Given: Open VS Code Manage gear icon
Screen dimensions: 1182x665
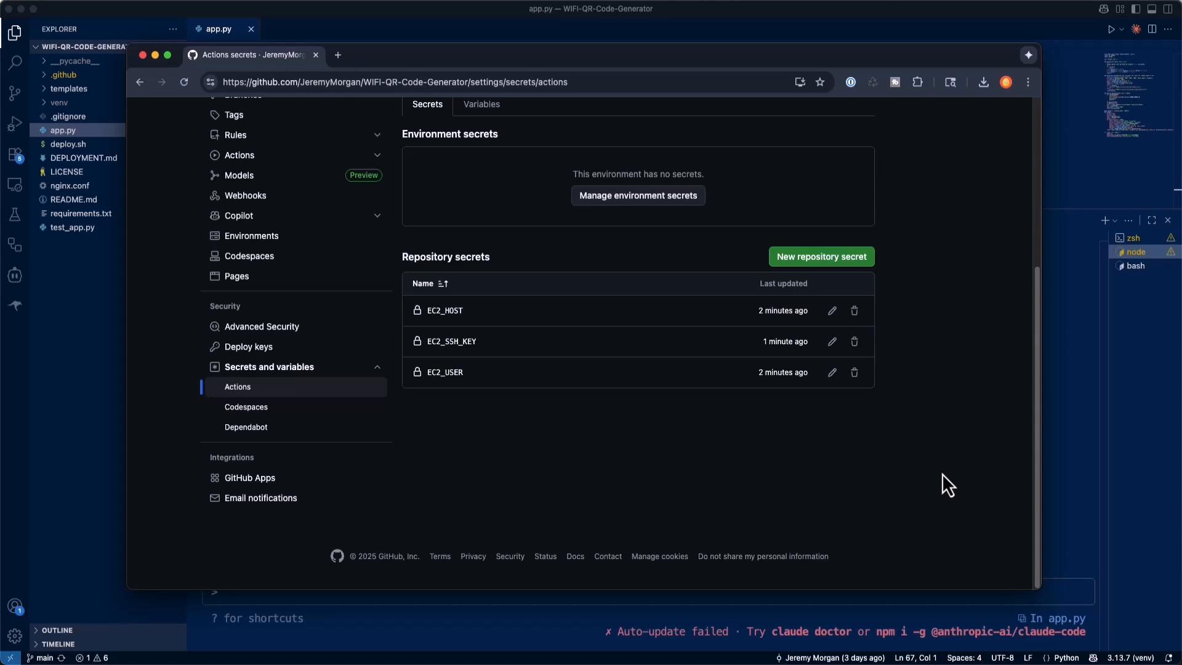Looking at the screenshot, I should pos(15,635).
